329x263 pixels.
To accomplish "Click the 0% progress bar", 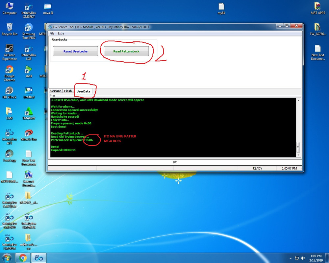I will (175, 162).
